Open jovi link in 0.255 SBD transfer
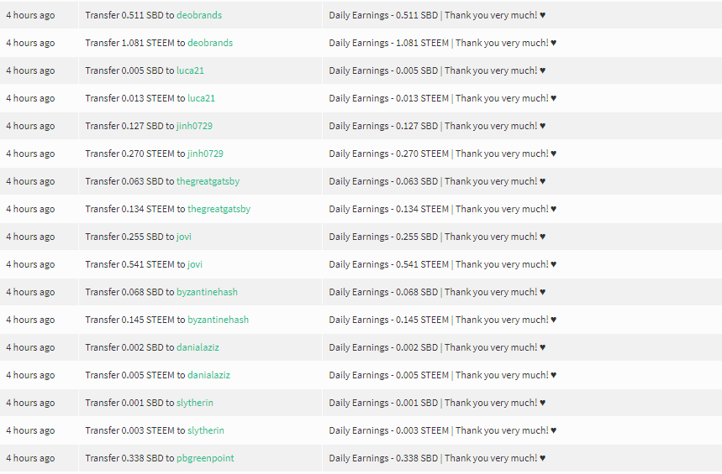 [184, 237]
